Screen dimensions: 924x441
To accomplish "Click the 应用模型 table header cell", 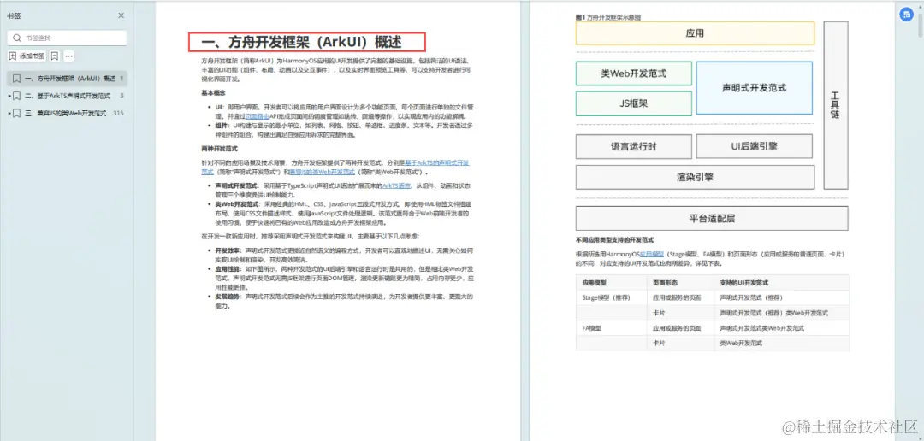I will coord(611,283).
